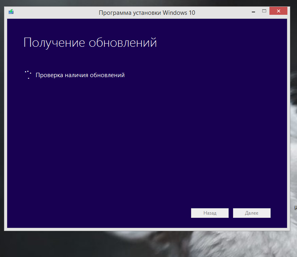Click the spinning progress indicator
297x257 pixels.
pos(28,75)
